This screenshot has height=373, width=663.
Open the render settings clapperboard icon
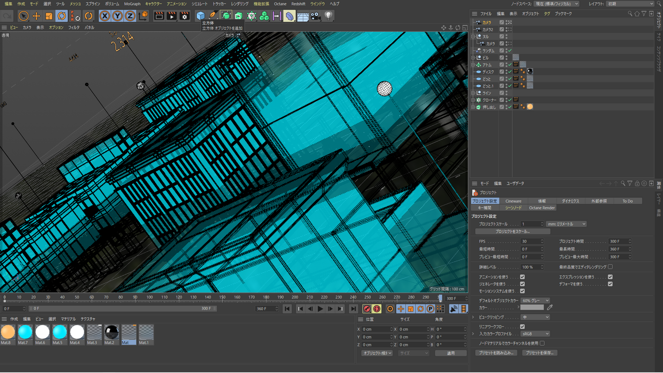pyautogui.click(x=184, y=16)
